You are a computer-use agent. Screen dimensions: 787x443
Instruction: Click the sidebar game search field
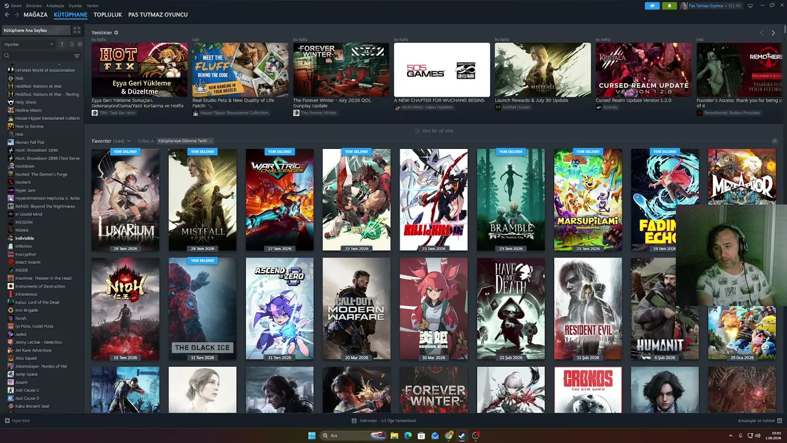[37, 56]
